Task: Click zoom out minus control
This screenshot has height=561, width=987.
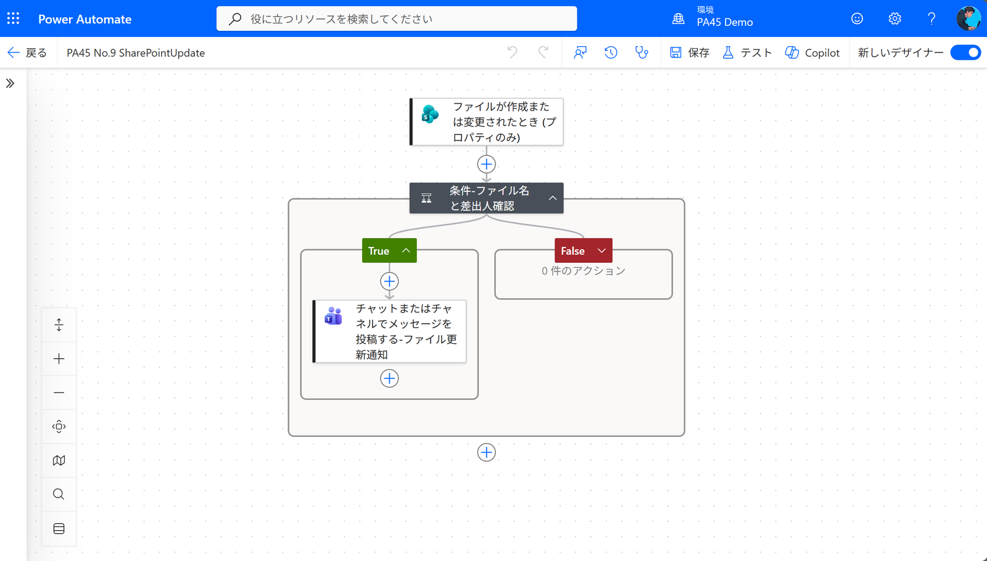Action: tap(59, 393)
